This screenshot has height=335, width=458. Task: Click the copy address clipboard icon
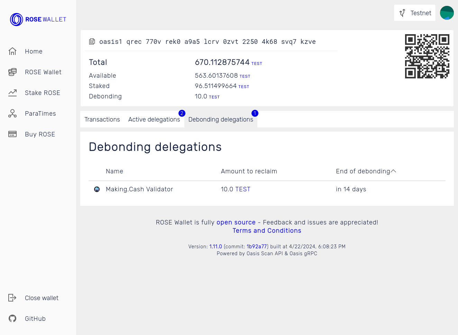click(x=92, y=41)
